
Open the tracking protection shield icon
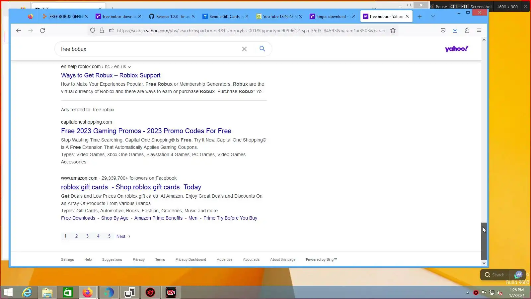point(93,31)
